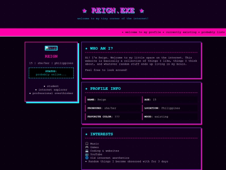Click the headphones icon next to Music
226x170 pixels.
pyautogui.click(x=87, y=144)
